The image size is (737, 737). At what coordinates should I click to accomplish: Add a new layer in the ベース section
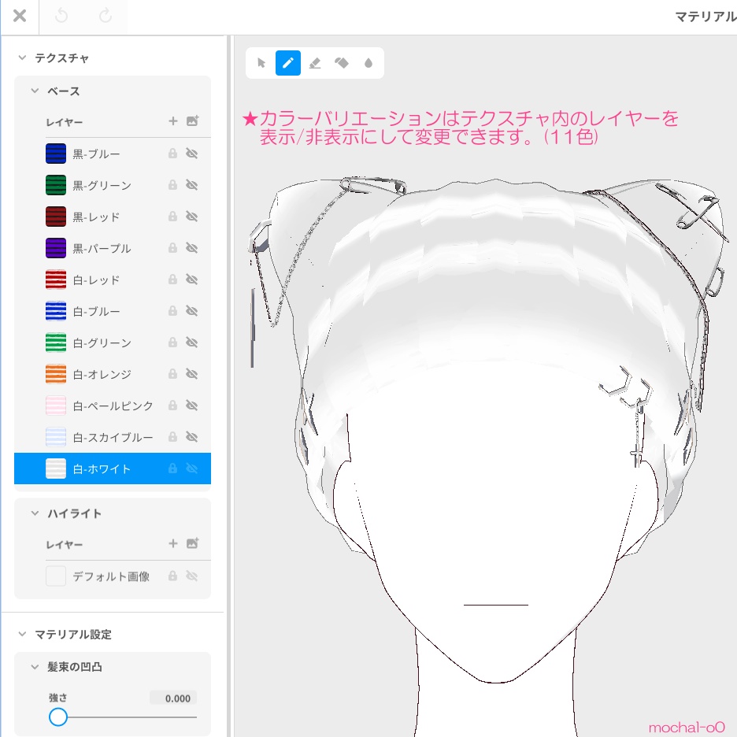172,121
